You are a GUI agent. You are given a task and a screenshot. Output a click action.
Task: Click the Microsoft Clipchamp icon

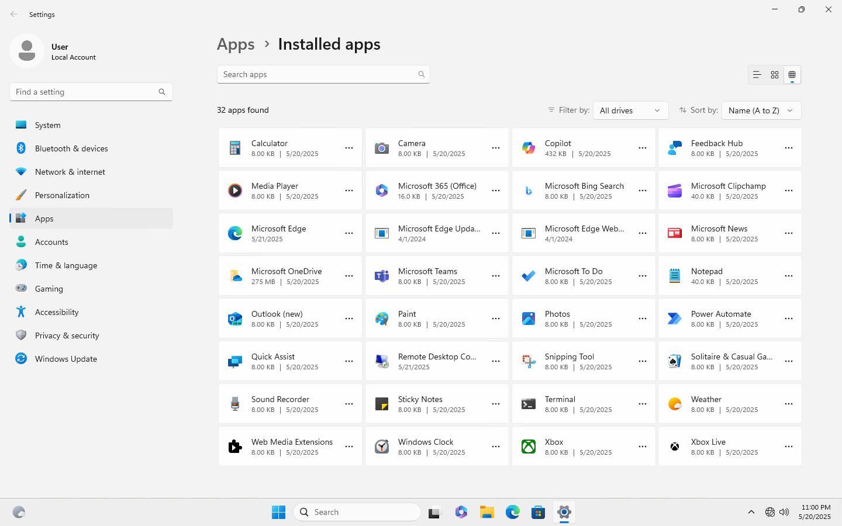point(675,191)
